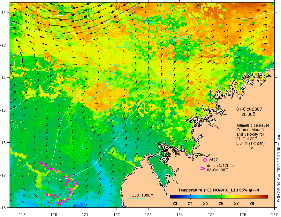Click the '01-Oct 20Z' text line

247,138
